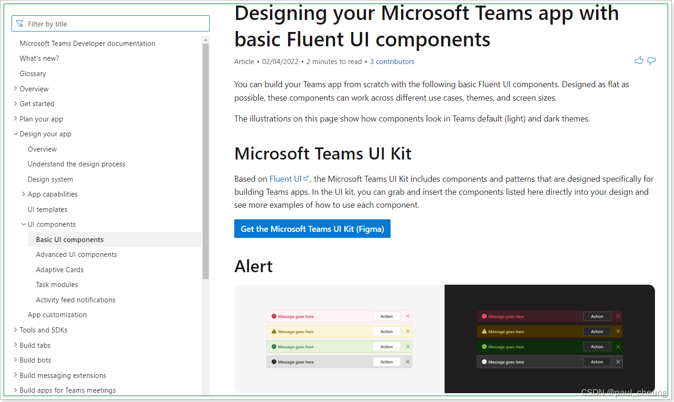Click the external link icon next to Fluent UI

point(306,179)
